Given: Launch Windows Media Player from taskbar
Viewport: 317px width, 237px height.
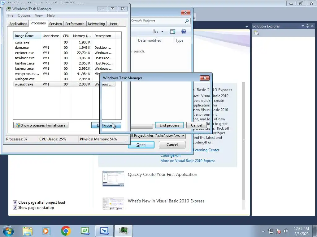Looking at the screenshot, I should [46, 231].
